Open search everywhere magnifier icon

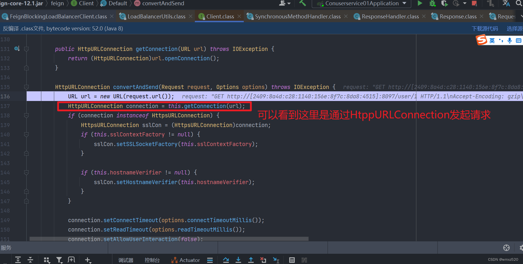pos(519,3)
